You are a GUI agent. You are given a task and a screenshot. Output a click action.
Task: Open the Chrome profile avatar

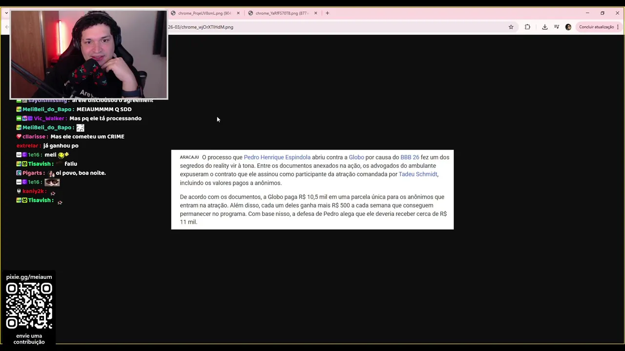(x=568, y=27)
